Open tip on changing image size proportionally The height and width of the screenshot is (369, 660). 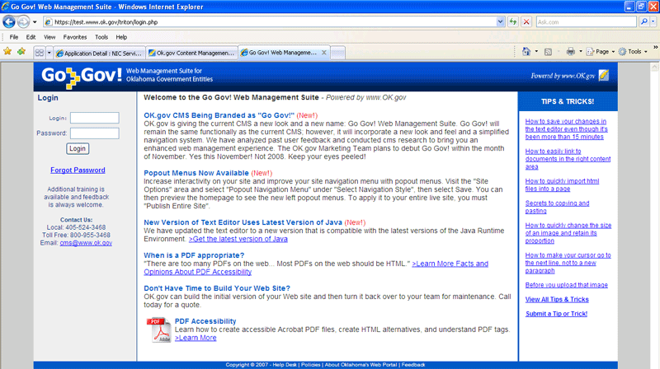[568, 233]
